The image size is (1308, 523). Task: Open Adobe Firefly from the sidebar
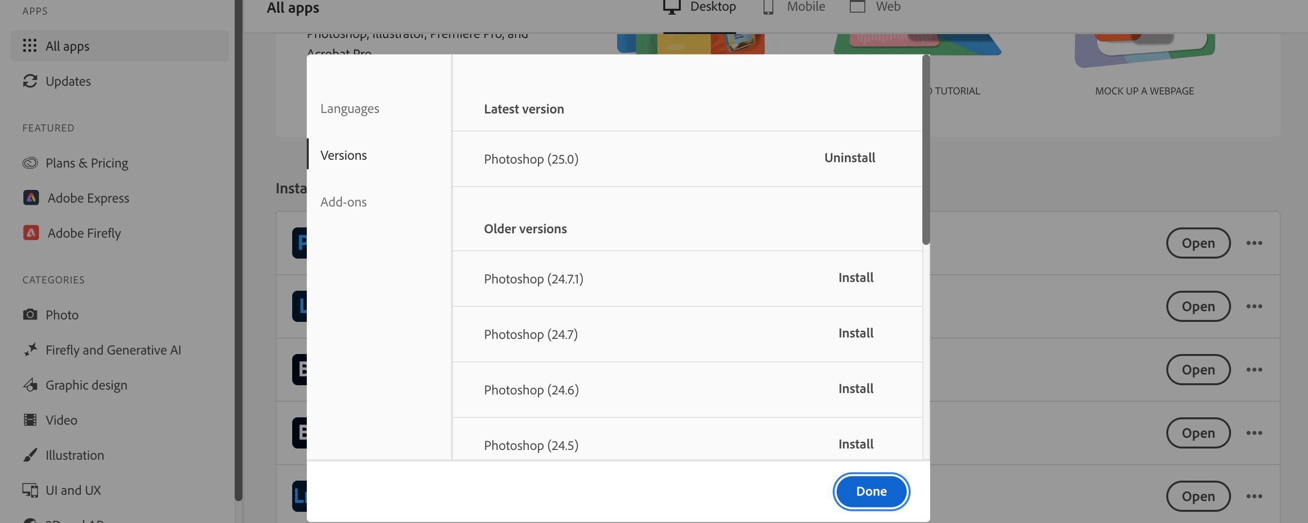(32, 233)
